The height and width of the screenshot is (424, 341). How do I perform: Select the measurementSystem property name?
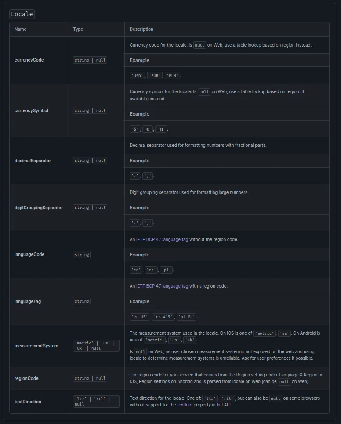click(36, 346)
